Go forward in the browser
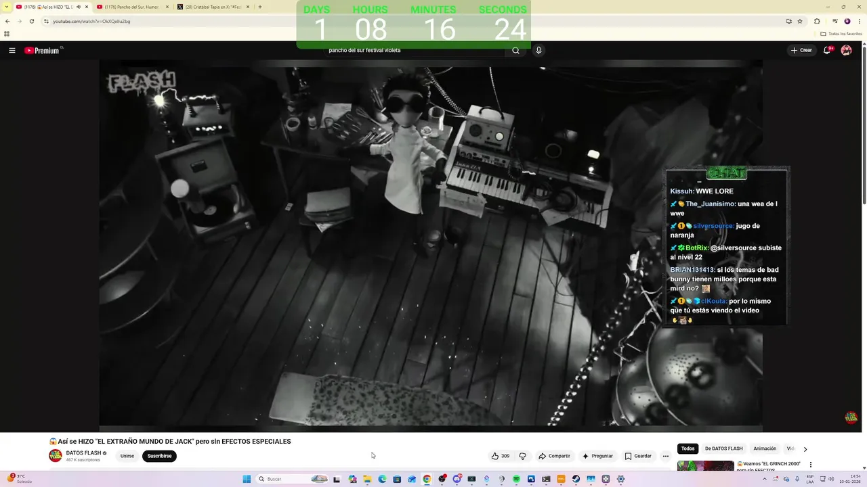Image resolution: width=867 pixels, height=487 pixels. tap(19, 21)
